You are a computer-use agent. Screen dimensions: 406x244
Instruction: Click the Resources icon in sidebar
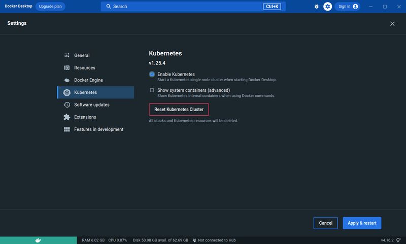[x=66, y=67]
